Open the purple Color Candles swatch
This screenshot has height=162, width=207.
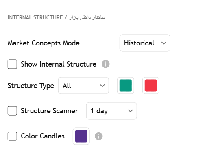(81, 136)
